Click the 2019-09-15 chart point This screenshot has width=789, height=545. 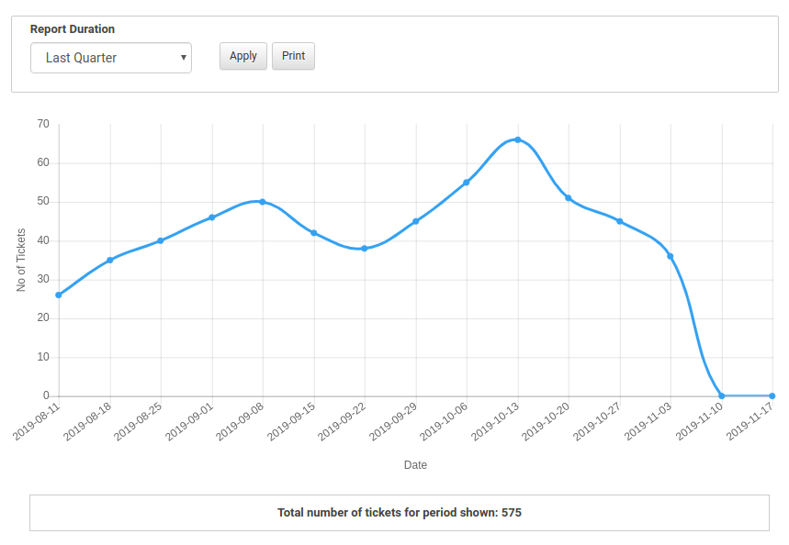[313, 233]
